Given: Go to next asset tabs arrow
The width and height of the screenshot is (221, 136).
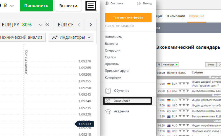Looking at the screenshot, I should 91,25.
